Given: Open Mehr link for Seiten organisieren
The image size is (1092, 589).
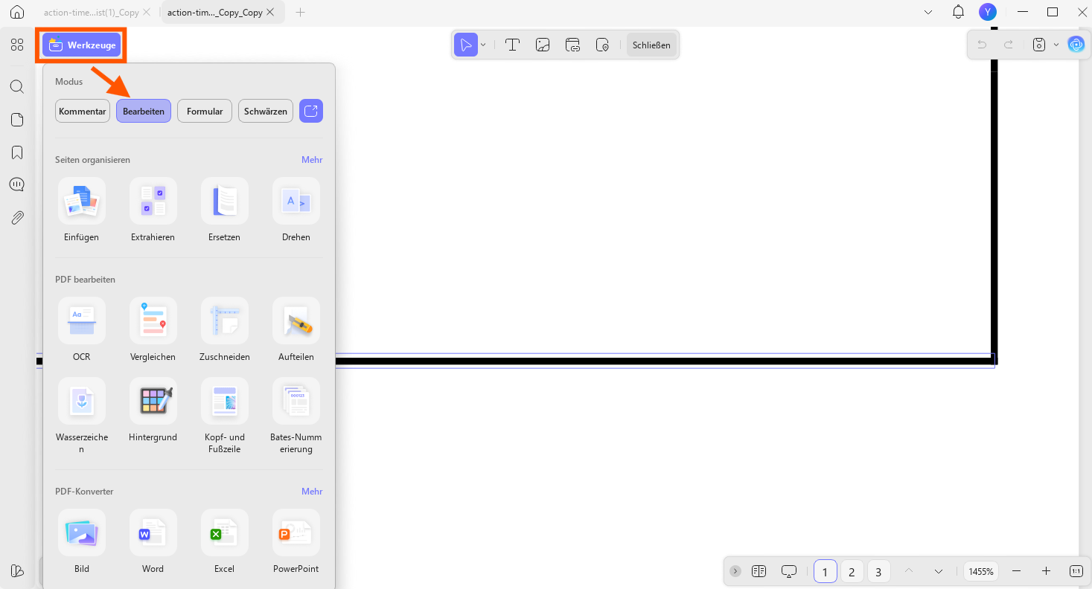Looking at the screenshot, I should [x=312, y=160].
